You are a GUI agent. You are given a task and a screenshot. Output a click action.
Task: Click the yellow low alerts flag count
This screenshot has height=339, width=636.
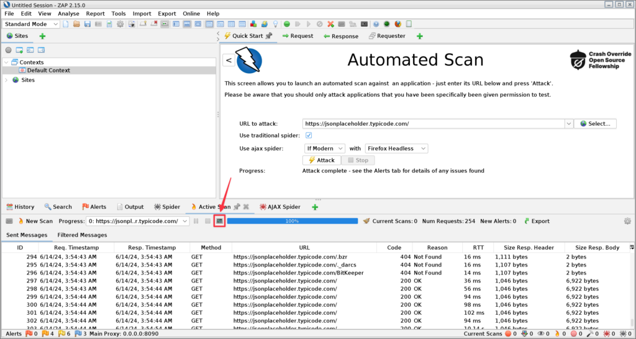point(64,334)
